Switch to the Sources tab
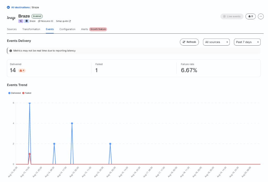The height and width of the screenshot is (182, 268). [12, 29]
